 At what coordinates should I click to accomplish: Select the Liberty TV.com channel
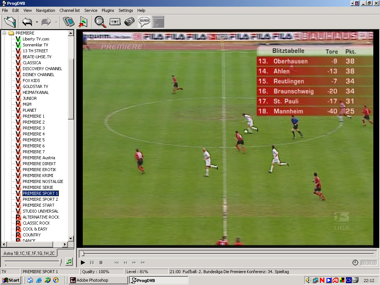tap(36, 39)
